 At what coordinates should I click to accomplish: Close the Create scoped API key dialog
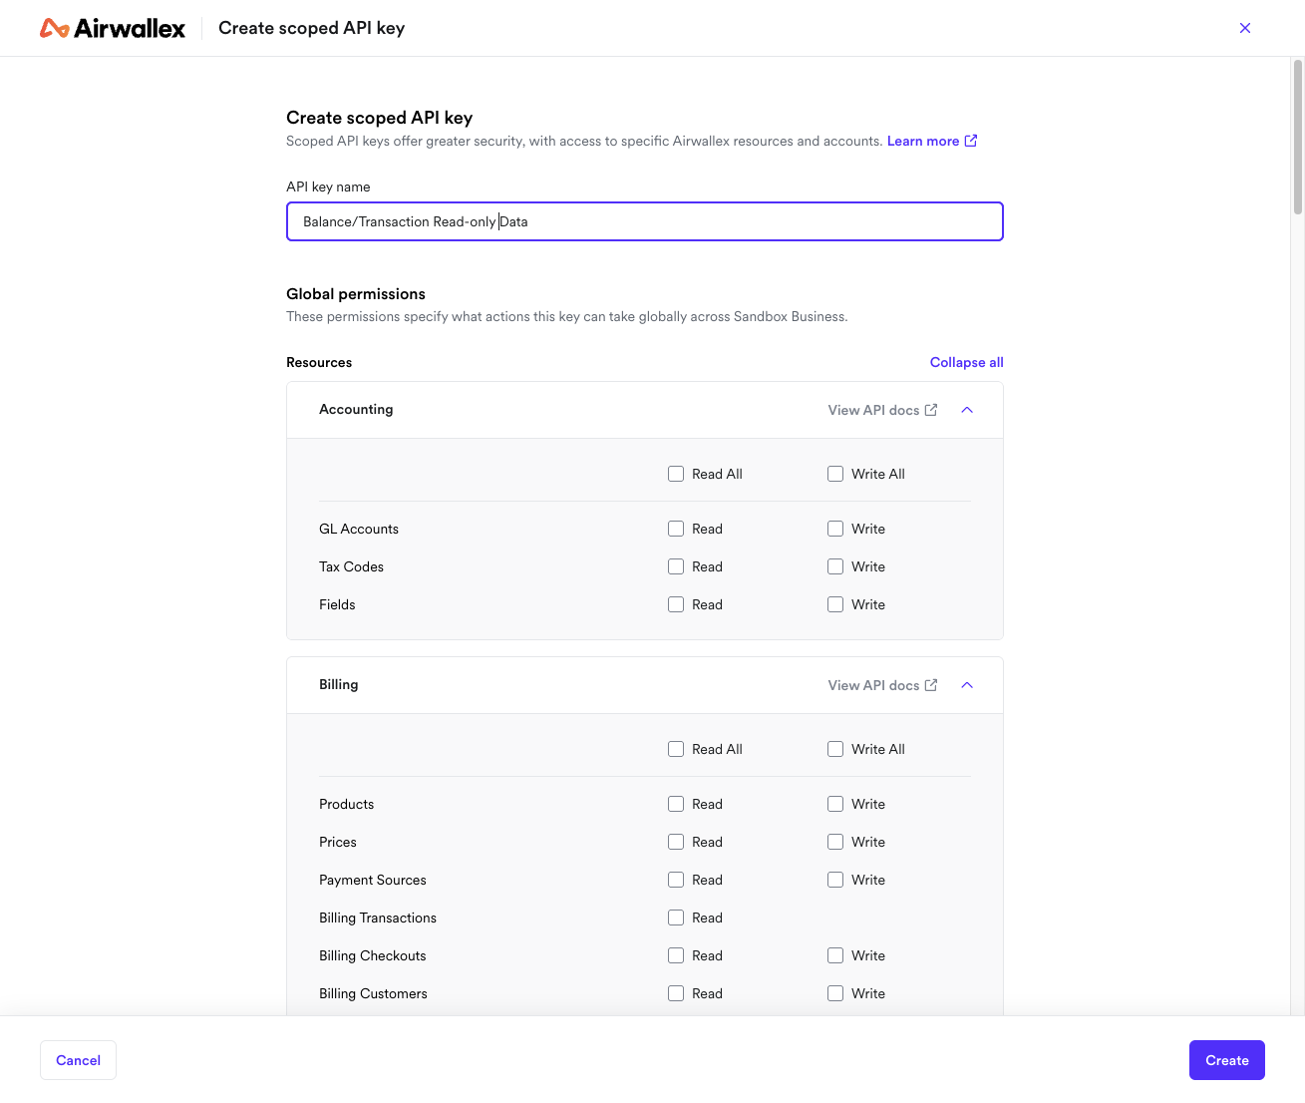pyautogui.click(x=1245, y=28)
